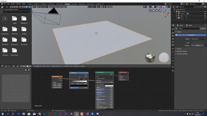Open the Window menu
Image resolution: width=207 pixels, height=116 pixels.
pos(18,4)
